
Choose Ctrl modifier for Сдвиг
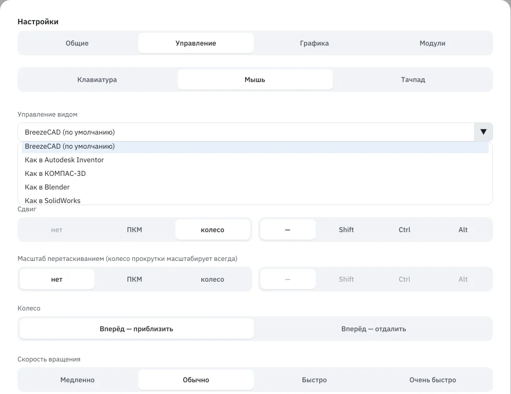405,230
